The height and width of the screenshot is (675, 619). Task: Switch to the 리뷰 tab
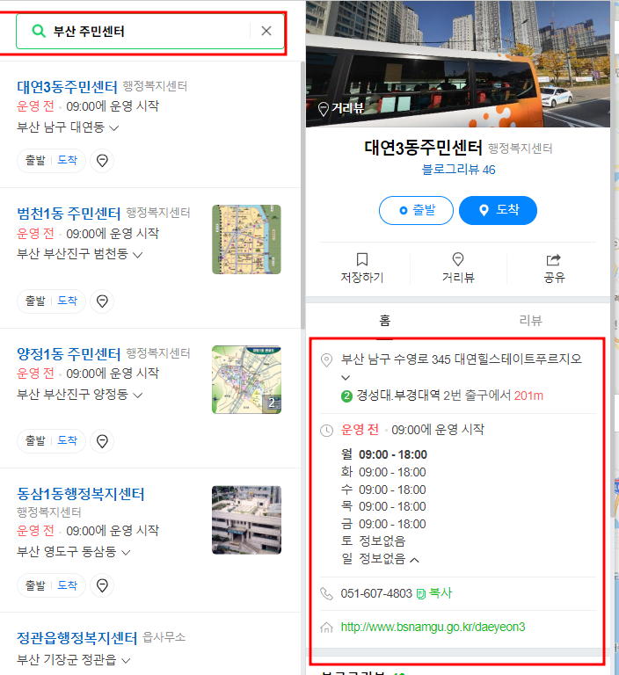click(x=530, y=320)
